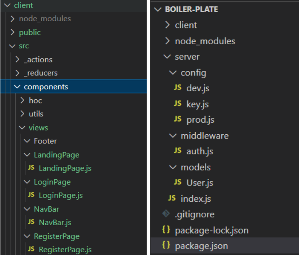Open the RegisterPage.js file name
The width and height of the screenshot is (300, 256).
click(x=65, y=250)
